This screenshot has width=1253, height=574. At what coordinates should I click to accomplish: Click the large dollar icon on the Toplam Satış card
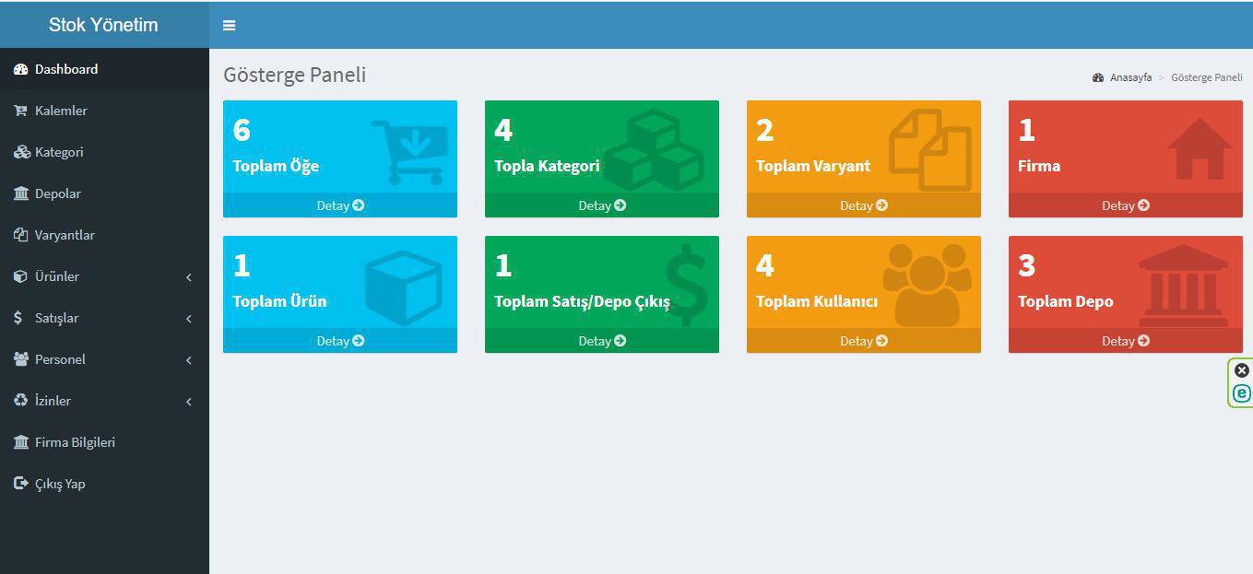pos(686,285)
